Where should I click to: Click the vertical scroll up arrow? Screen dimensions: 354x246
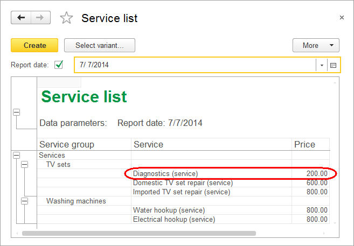335,83
